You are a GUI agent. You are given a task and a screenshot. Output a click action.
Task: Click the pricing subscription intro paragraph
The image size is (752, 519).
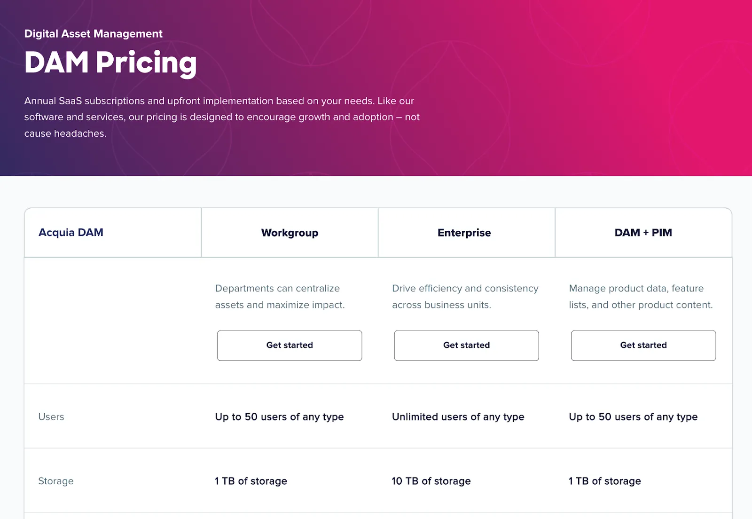tap(222, 117)
